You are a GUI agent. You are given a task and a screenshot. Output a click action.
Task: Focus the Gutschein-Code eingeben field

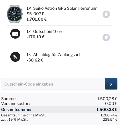pos(53,84)
